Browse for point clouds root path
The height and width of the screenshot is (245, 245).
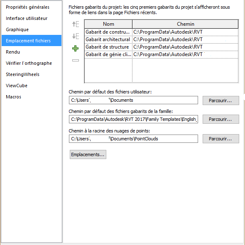point(221,139)
